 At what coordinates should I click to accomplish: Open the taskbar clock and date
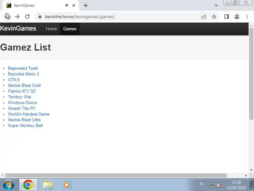coord(236,185)
